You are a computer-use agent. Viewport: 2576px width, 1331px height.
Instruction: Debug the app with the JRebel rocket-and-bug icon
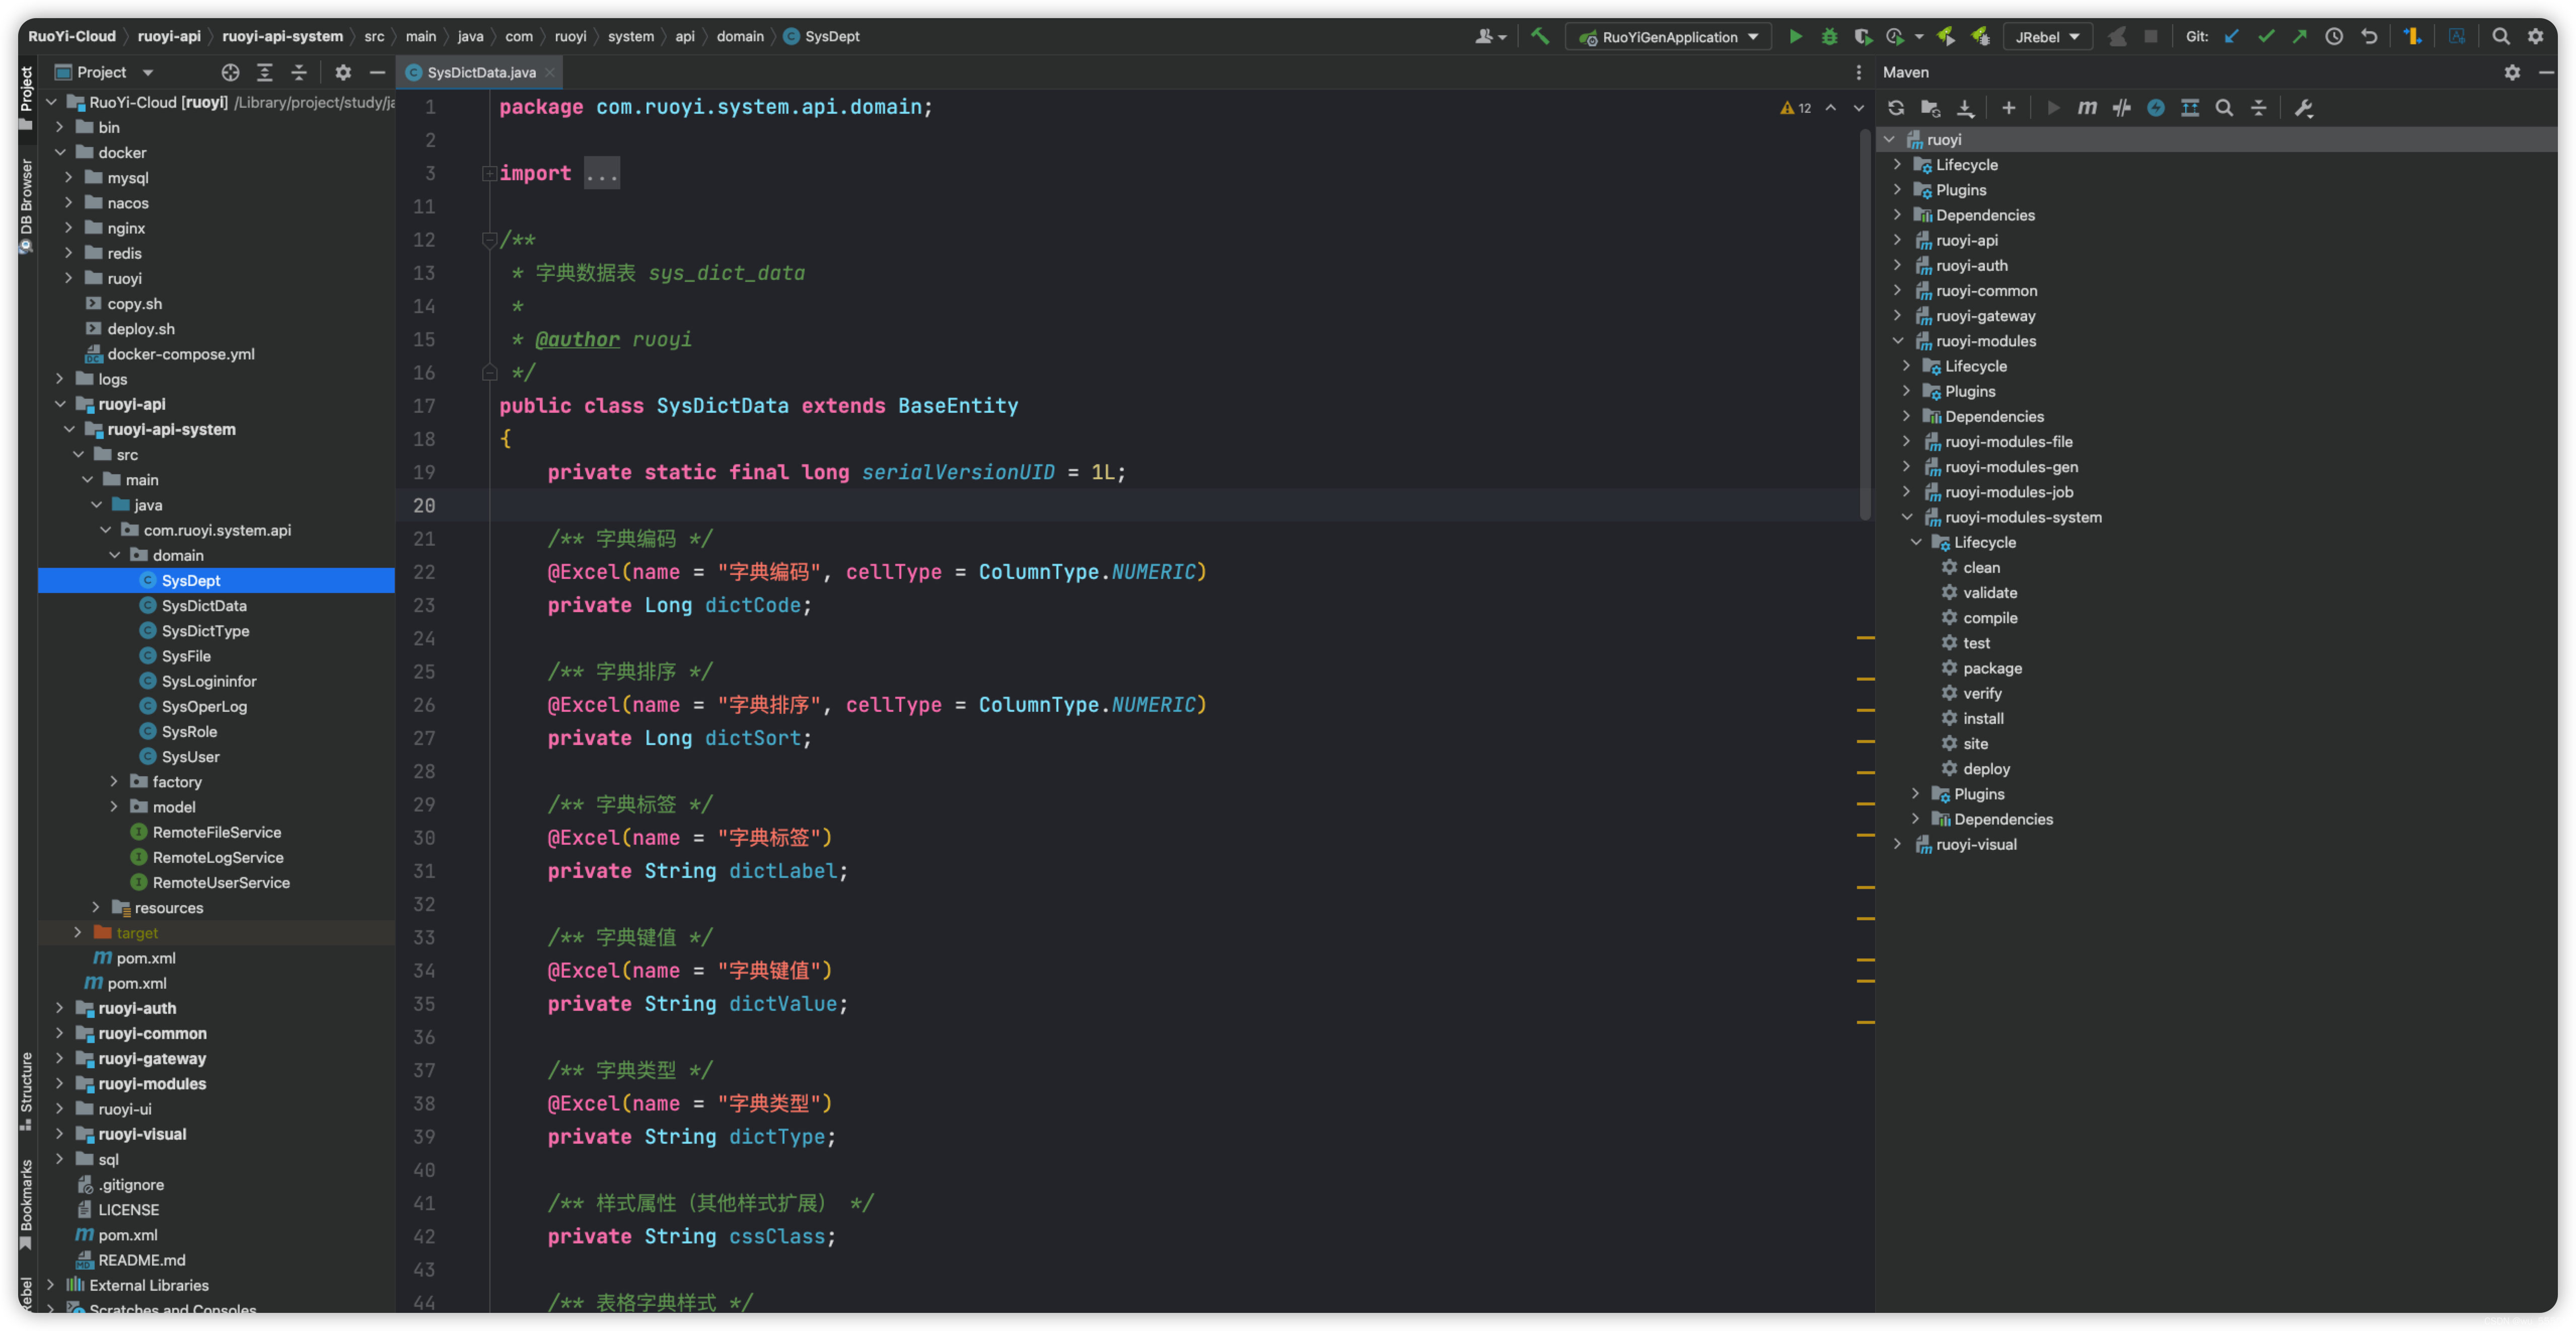pos(1980,36)
